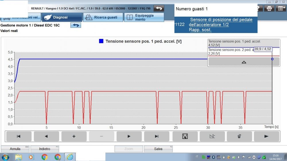Click the back arrow beside the vehicle title

coord(159,8)
